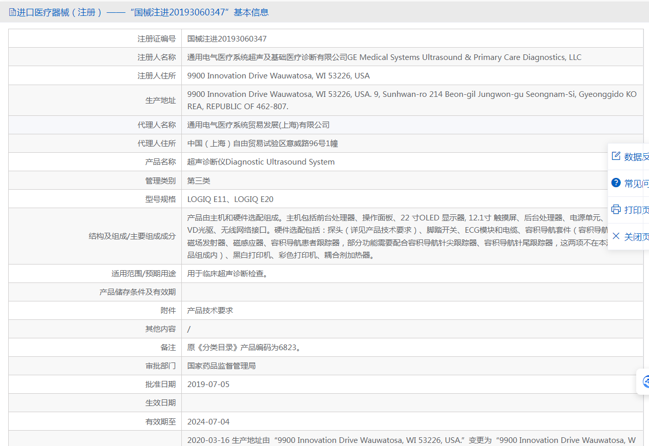
Task: Click the approval date 2019-07-05
Action: 208,384
